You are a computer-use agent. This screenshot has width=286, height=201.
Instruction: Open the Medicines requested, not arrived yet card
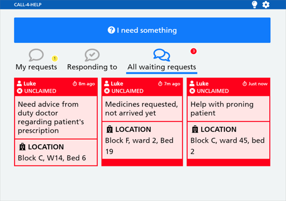142,122
